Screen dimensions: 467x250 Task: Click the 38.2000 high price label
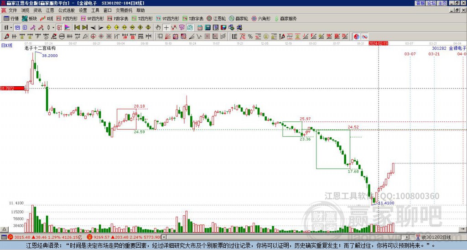pos(50,56)
